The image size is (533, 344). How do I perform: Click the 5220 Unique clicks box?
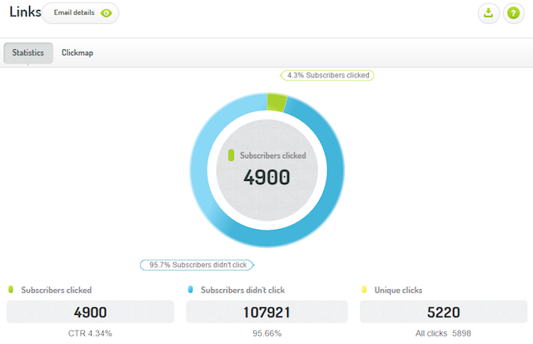coord(444,312)
